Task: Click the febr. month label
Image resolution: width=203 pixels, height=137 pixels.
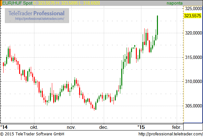Action: [x=177, y=127]
